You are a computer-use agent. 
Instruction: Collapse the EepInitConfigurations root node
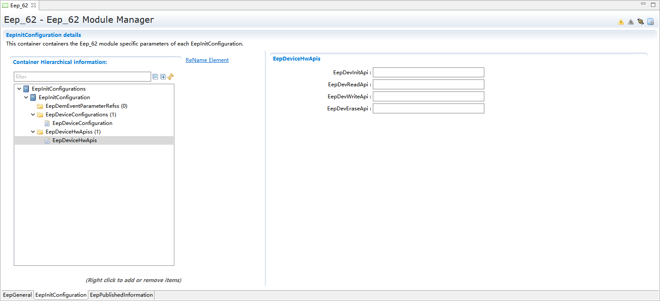point(19,89)
